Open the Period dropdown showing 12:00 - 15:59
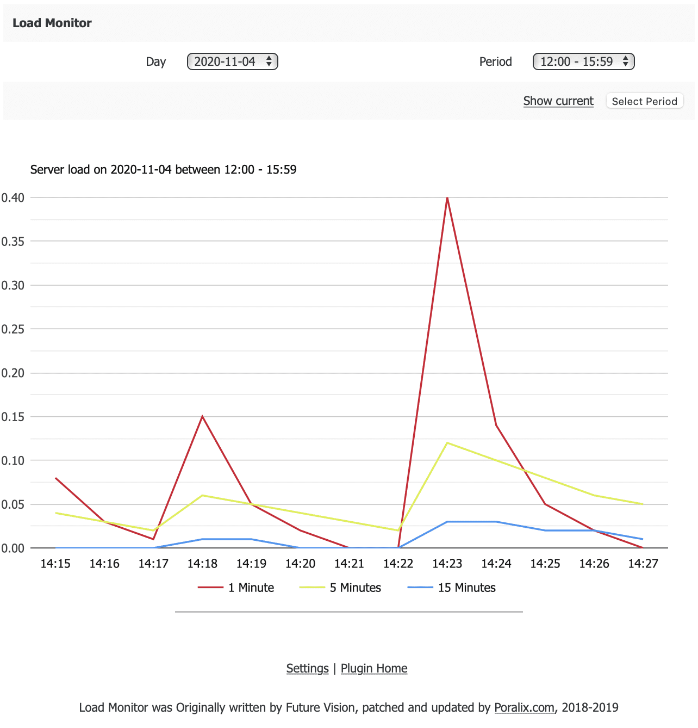This screenshot has height=728, width=698. click(x=583, y=61)
